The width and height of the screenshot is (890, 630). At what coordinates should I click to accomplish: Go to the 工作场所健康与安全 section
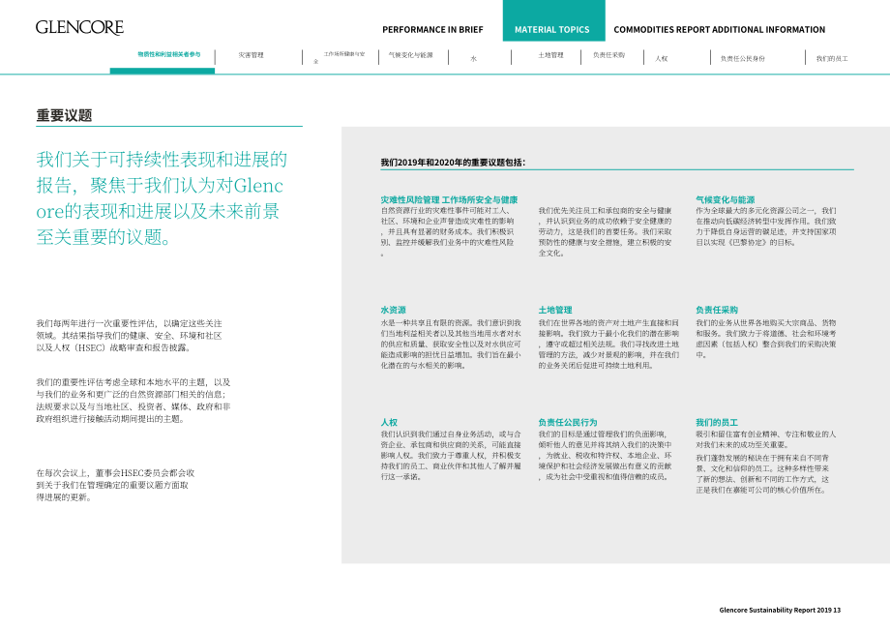[340, 57]
